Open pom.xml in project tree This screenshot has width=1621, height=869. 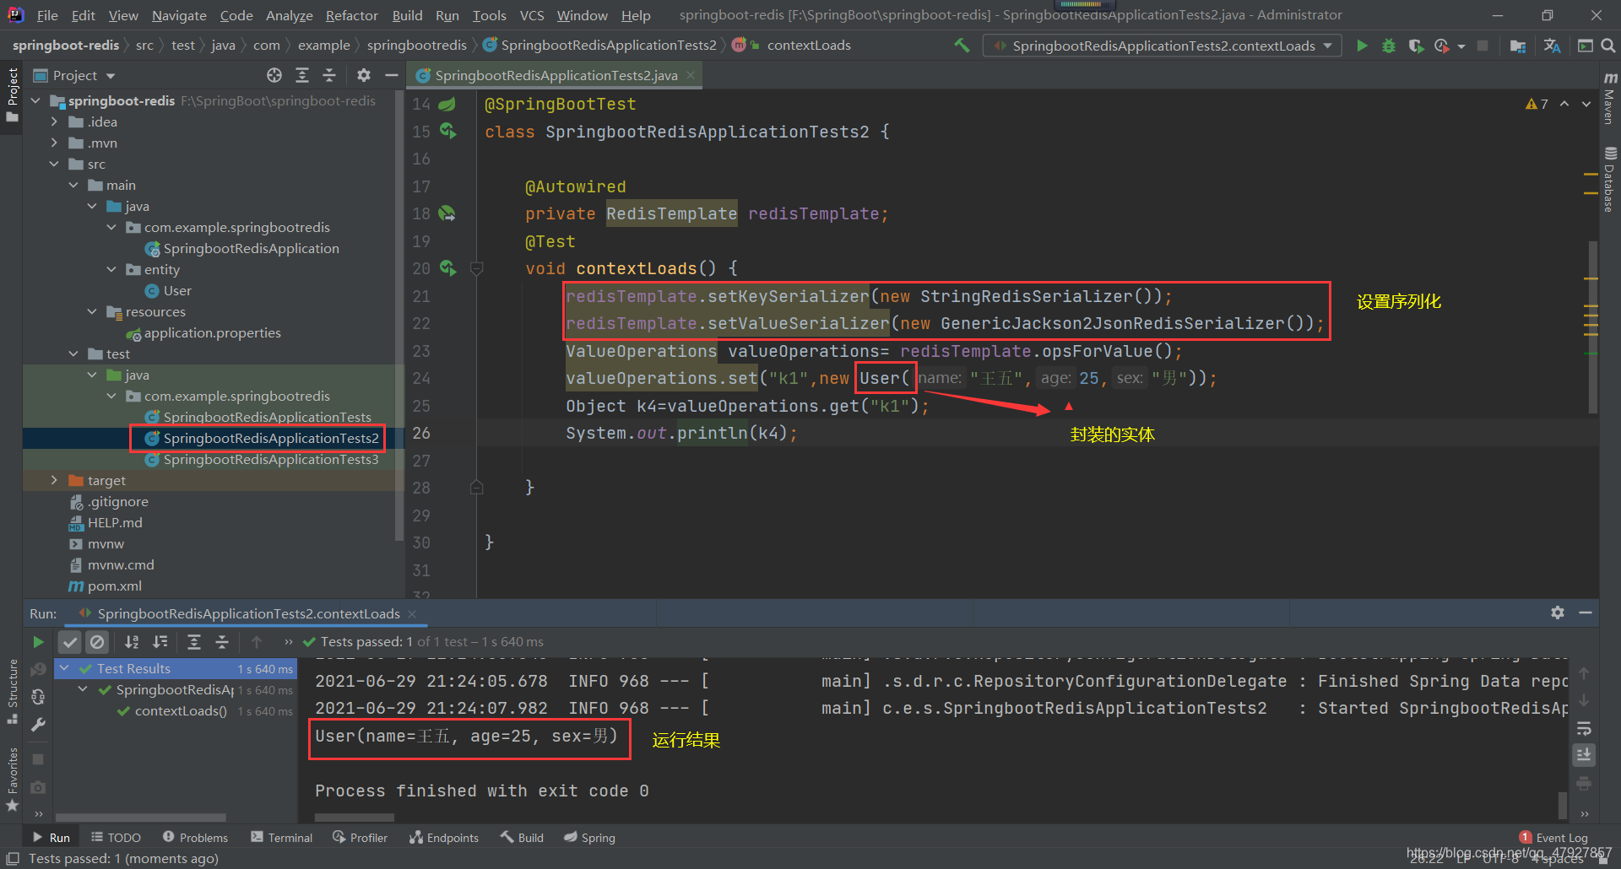pos(114,586)
